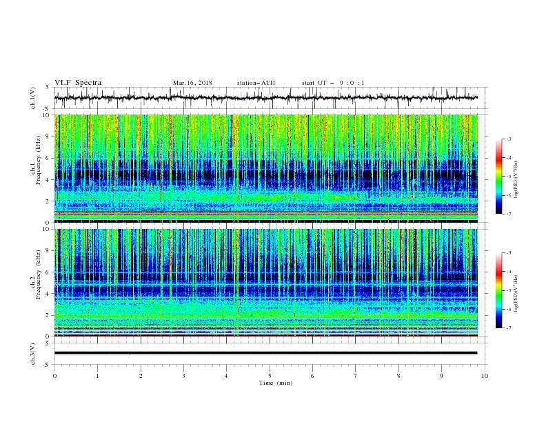546x422 pixels.
Task: Click the thick ch.3 voltage trace line
Action: click(265, 353)
